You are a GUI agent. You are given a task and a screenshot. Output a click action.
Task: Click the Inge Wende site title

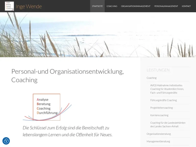(x=29, y=6)
